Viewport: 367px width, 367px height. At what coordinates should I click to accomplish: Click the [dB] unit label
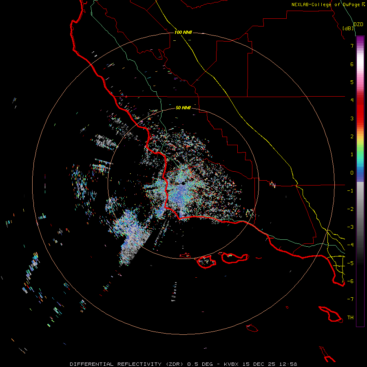click(x=348, y=28)
